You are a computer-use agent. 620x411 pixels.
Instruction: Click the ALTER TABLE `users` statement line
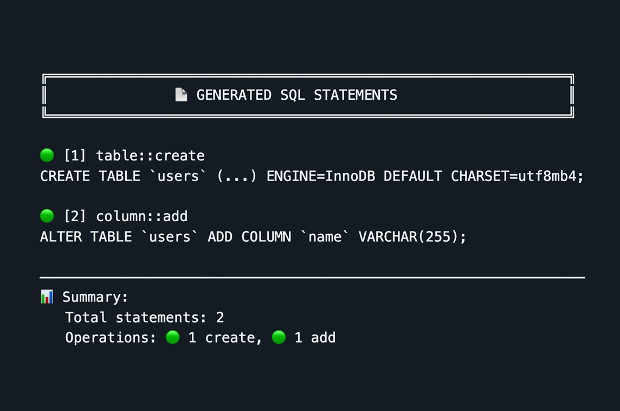tap(253, 237)
